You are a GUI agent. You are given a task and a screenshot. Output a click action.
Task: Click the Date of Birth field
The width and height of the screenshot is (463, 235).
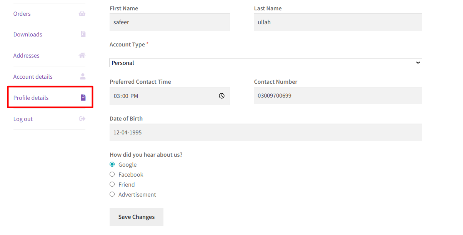(266, 132)
